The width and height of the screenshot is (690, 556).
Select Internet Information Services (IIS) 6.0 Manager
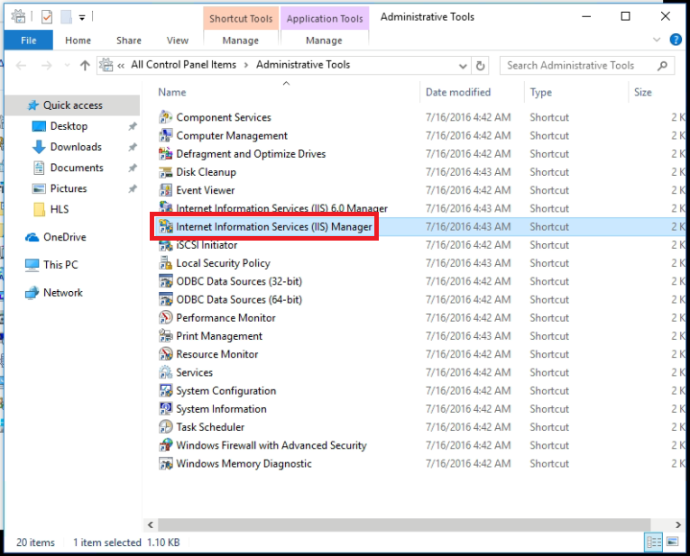[281, 208]
